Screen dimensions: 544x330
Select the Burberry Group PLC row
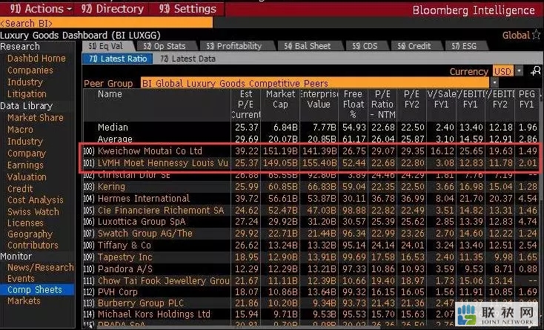pos(311,303)
